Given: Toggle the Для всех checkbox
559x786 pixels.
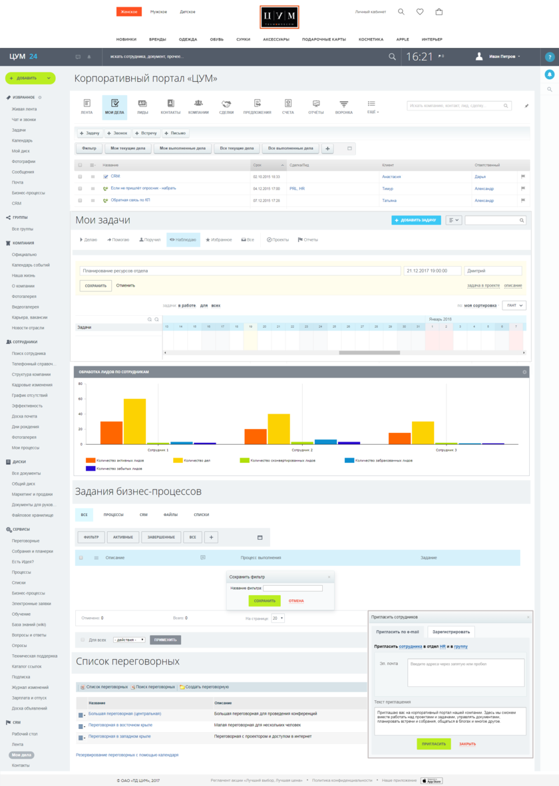Looking at the screenshot, I should coord(83,640).
